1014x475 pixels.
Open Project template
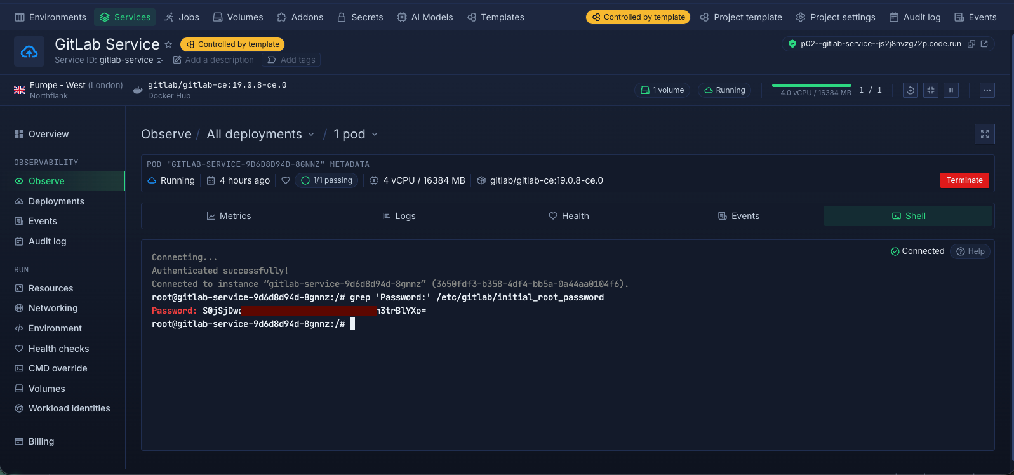(741, 17)
